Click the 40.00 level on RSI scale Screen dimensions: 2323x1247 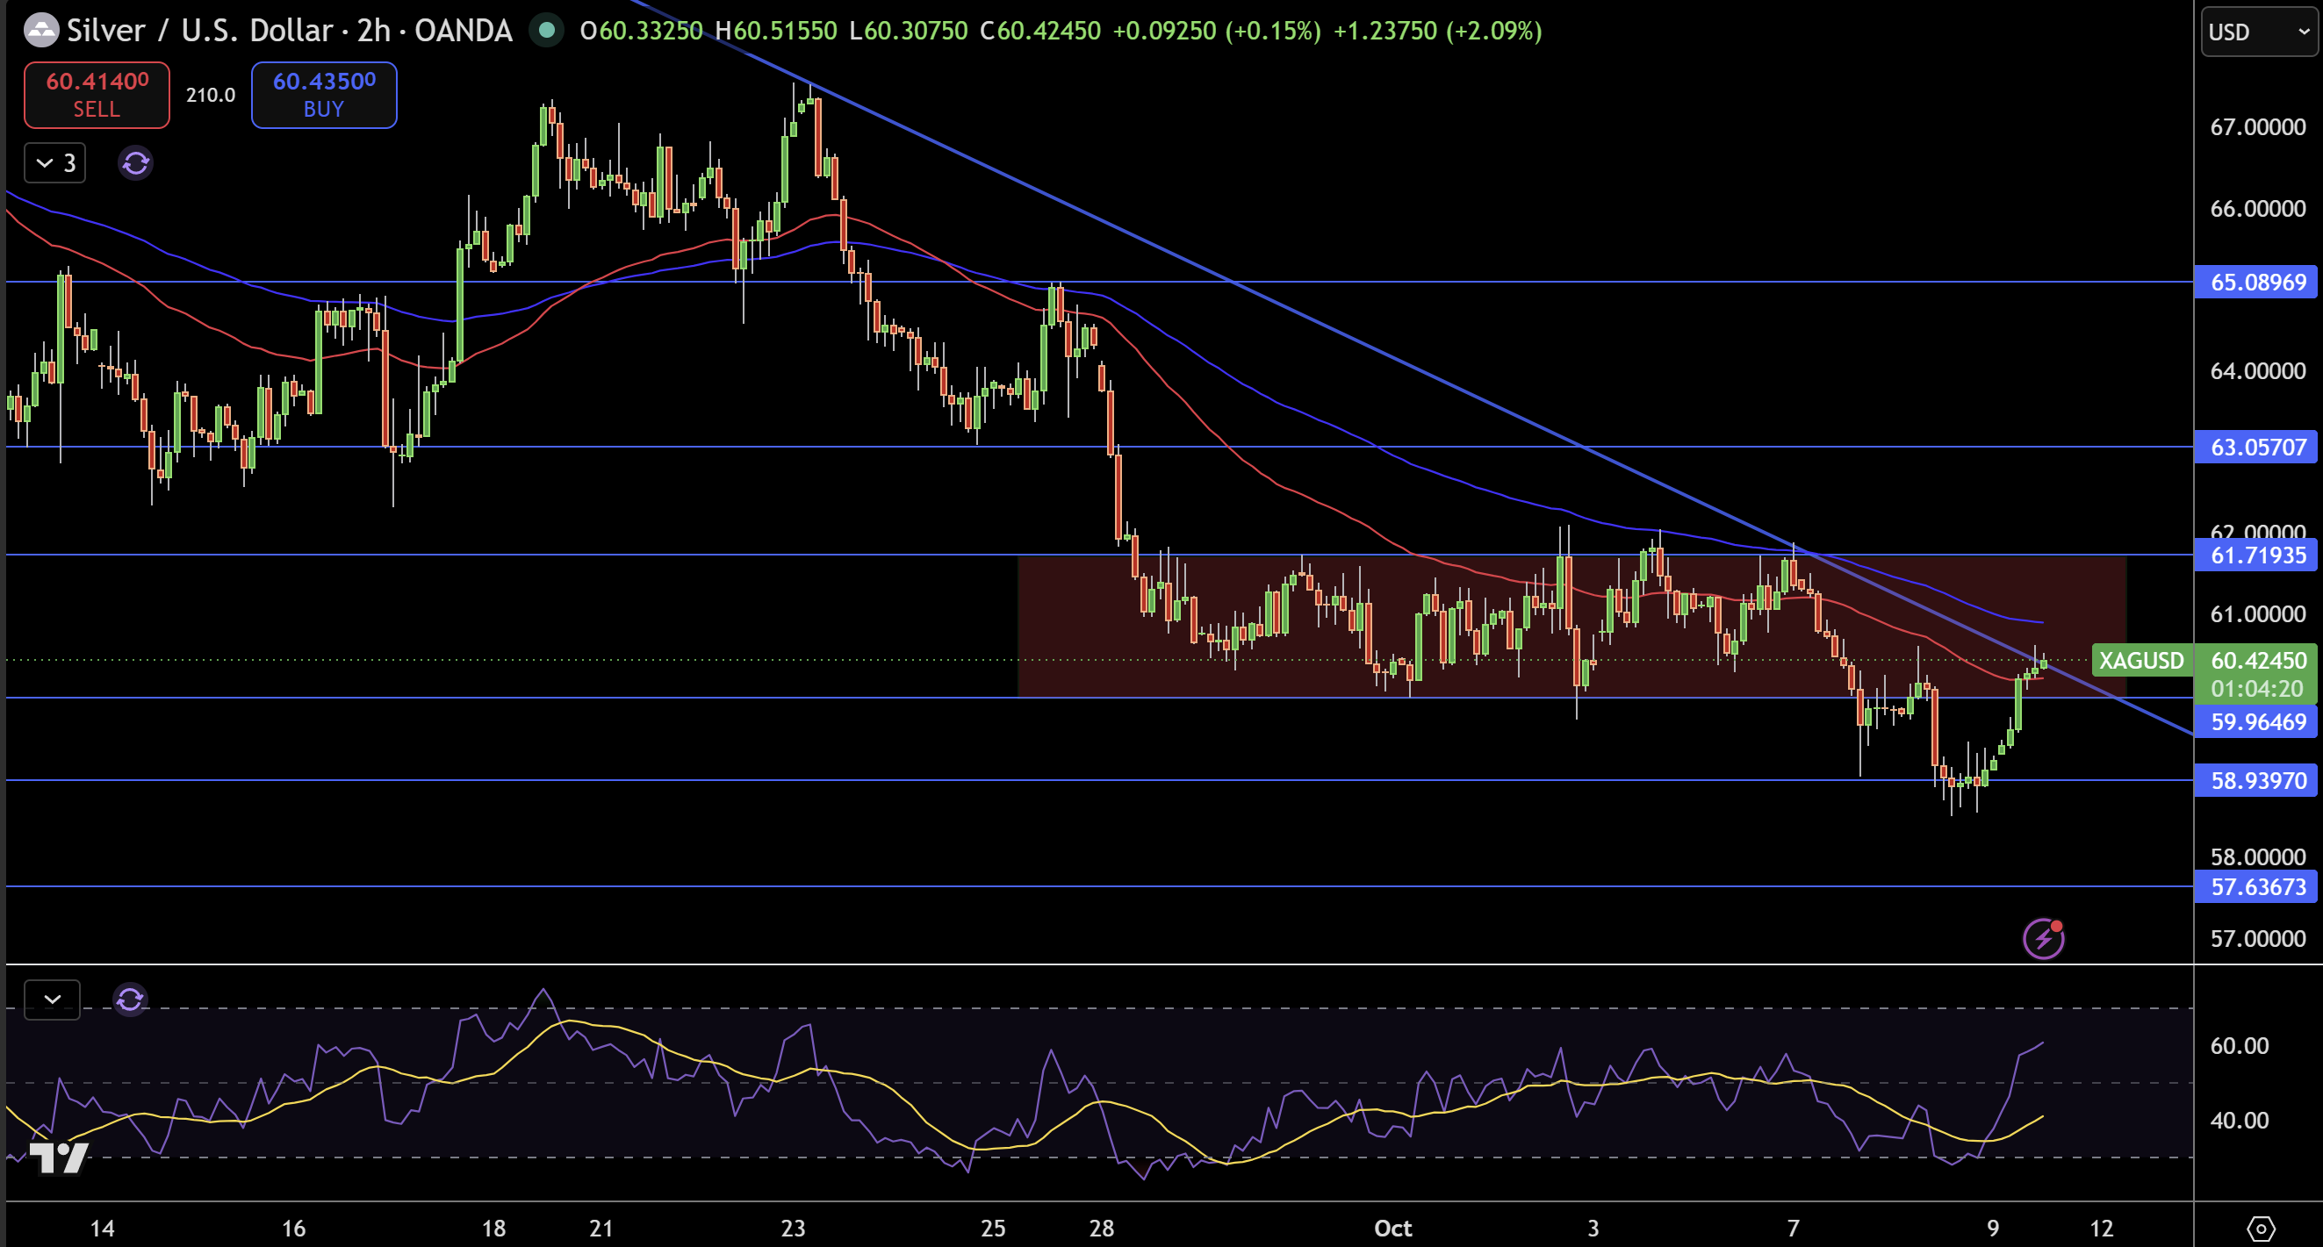pos(2239,1121)
